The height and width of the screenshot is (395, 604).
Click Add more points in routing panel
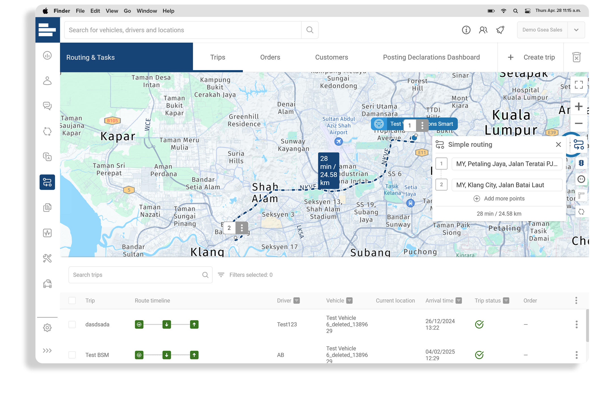(499, 199)
